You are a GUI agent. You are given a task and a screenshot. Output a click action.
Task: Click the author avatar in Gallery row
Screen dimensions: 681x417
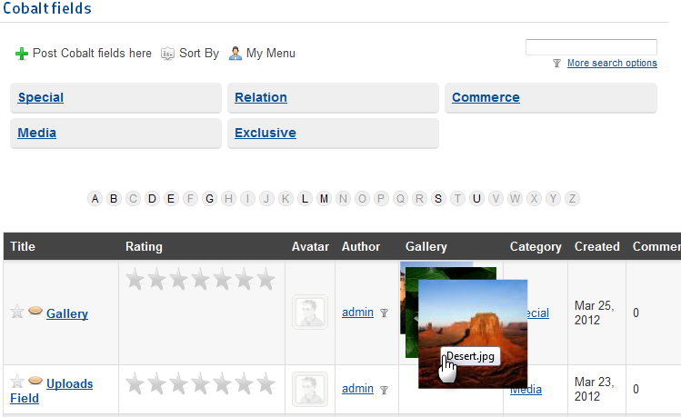pos(309,313)
